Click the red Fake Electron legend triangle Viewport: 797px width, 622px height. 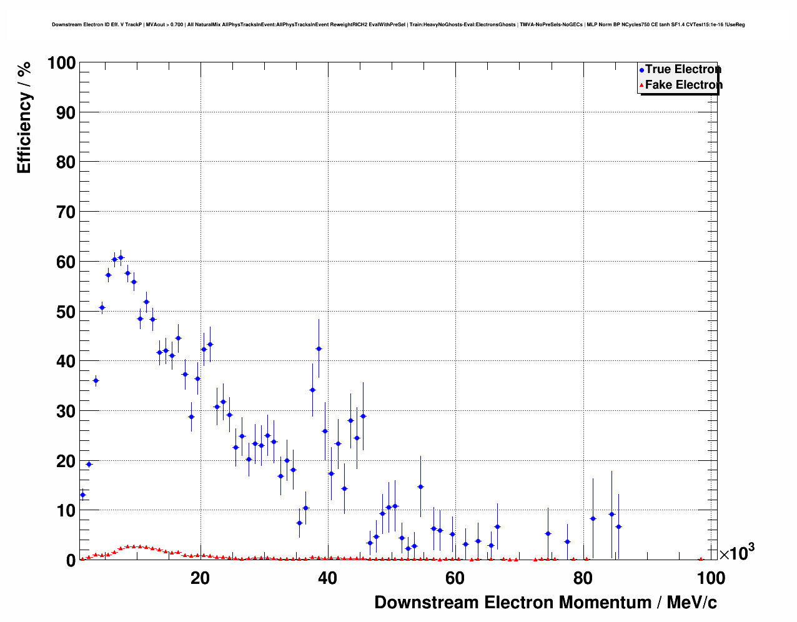click(641, 85)
